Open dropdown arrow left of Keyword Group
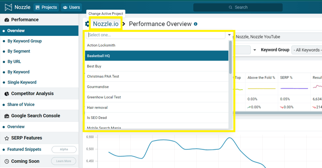322x168 pixels. pos(255,50)
